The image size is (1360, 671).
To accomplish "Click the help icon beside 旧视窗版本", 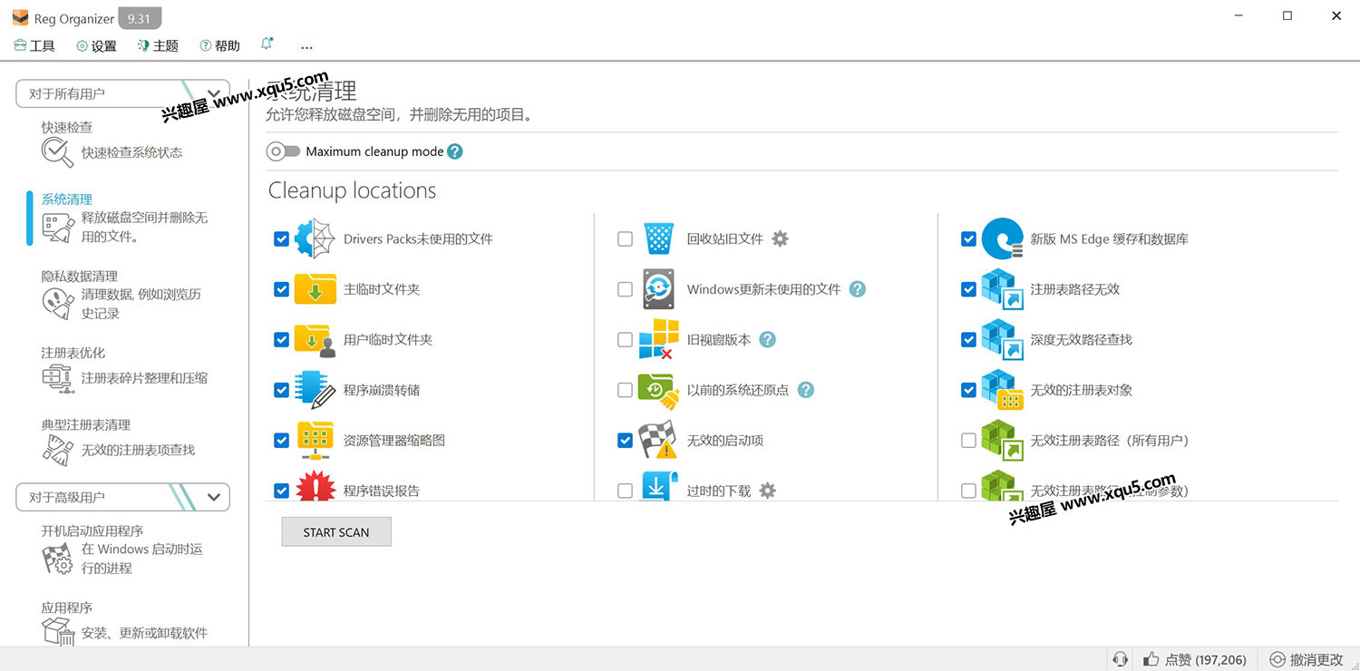I will 767,339.
